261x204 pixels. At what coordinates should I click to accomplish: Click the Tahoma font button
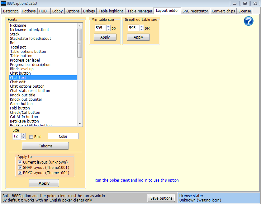(x=45, y=146)
